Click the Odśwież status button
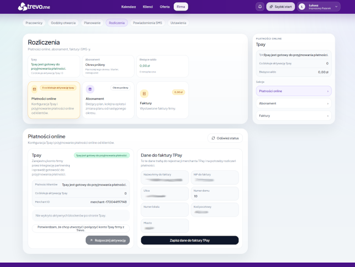Image resolution: width=355 pixels, height=267 pixels. click(x=225, y=138)
